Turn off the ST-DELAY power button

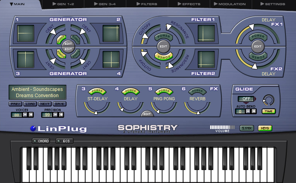pos(96,91)
